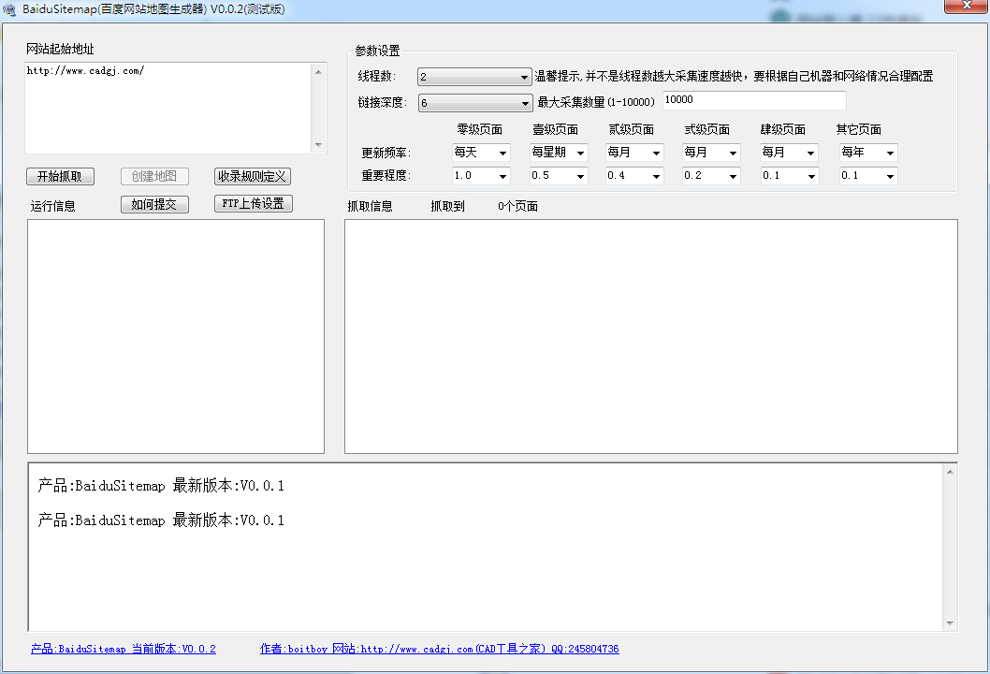
Task: Click the 收录规则定义 button
Action: pos(253,176)
